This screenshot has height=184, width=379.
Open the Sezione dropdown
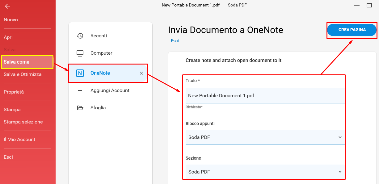[265, 172]
